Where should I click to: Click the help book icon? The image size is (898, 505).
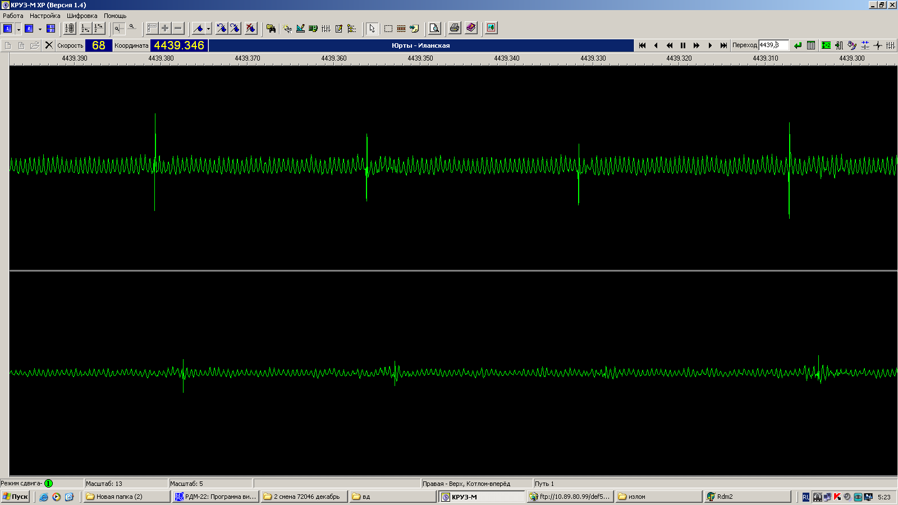pos(471,28)
